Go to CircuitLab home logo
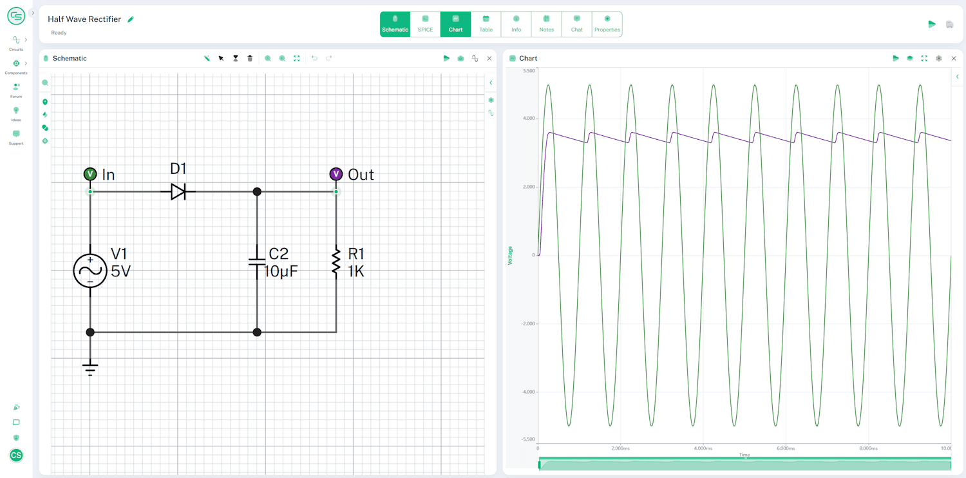This screenshot has height=478, width=966. click(16, 16)
